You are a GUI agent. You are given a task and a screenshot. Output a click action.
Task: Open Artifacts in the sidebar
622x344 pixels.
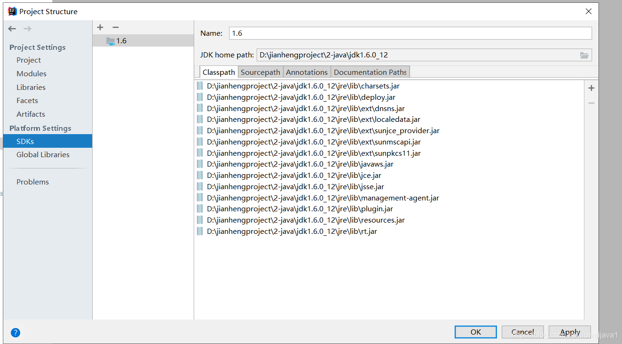click(x=31, y=114)
